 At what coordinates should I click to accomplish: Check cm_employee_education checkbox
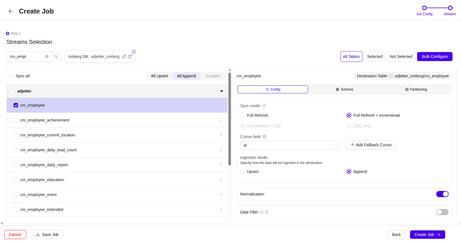click(16, 180)
